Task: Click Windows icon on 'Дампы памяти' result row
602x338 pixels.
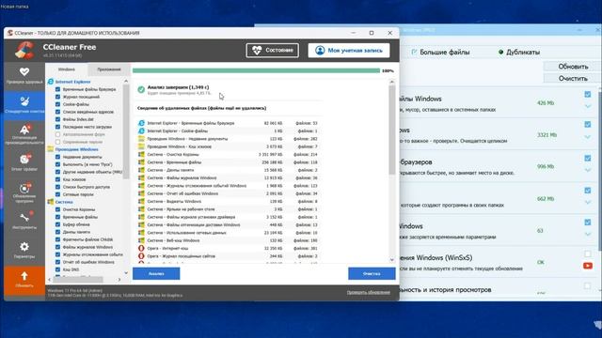Action: (x=141, y=170)
